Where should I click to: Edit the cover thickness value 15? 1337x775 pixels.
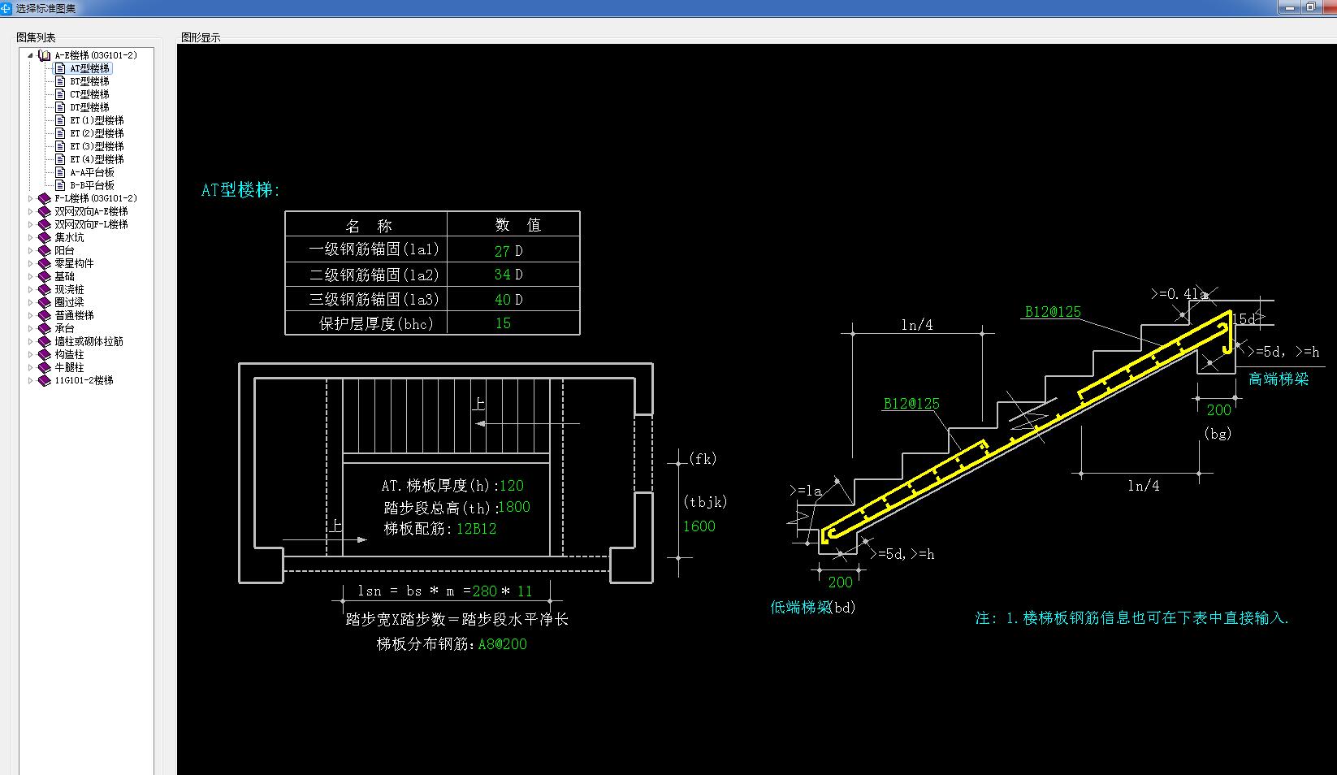pos(503,323)
